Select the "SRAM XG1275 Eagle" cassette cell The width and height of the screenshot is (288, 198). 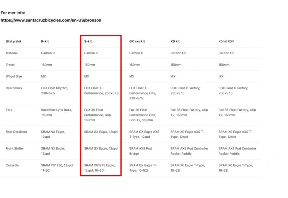[100, 168]
